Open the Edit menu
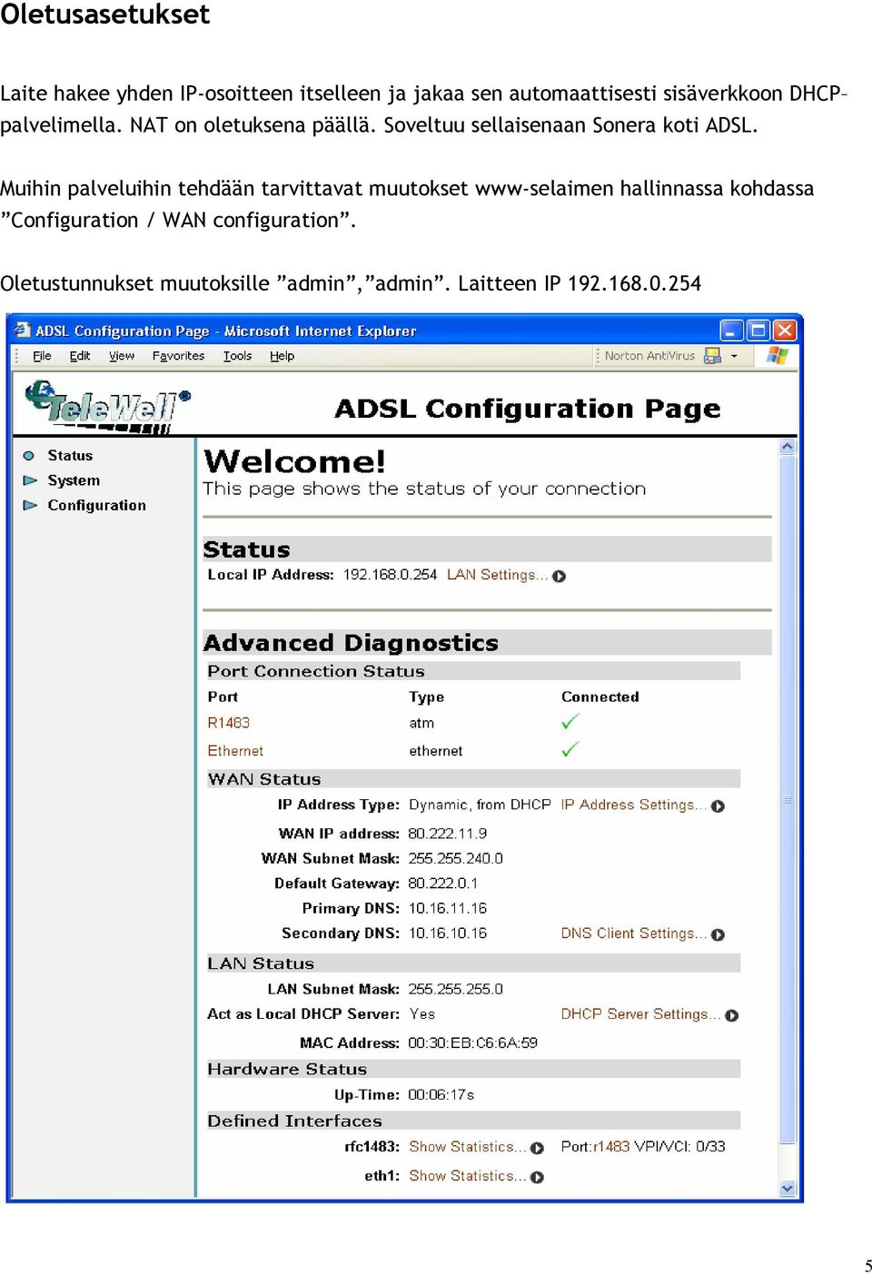Image resolution: width=872 pixels, height=1274 pixels. tap(80, 356)
